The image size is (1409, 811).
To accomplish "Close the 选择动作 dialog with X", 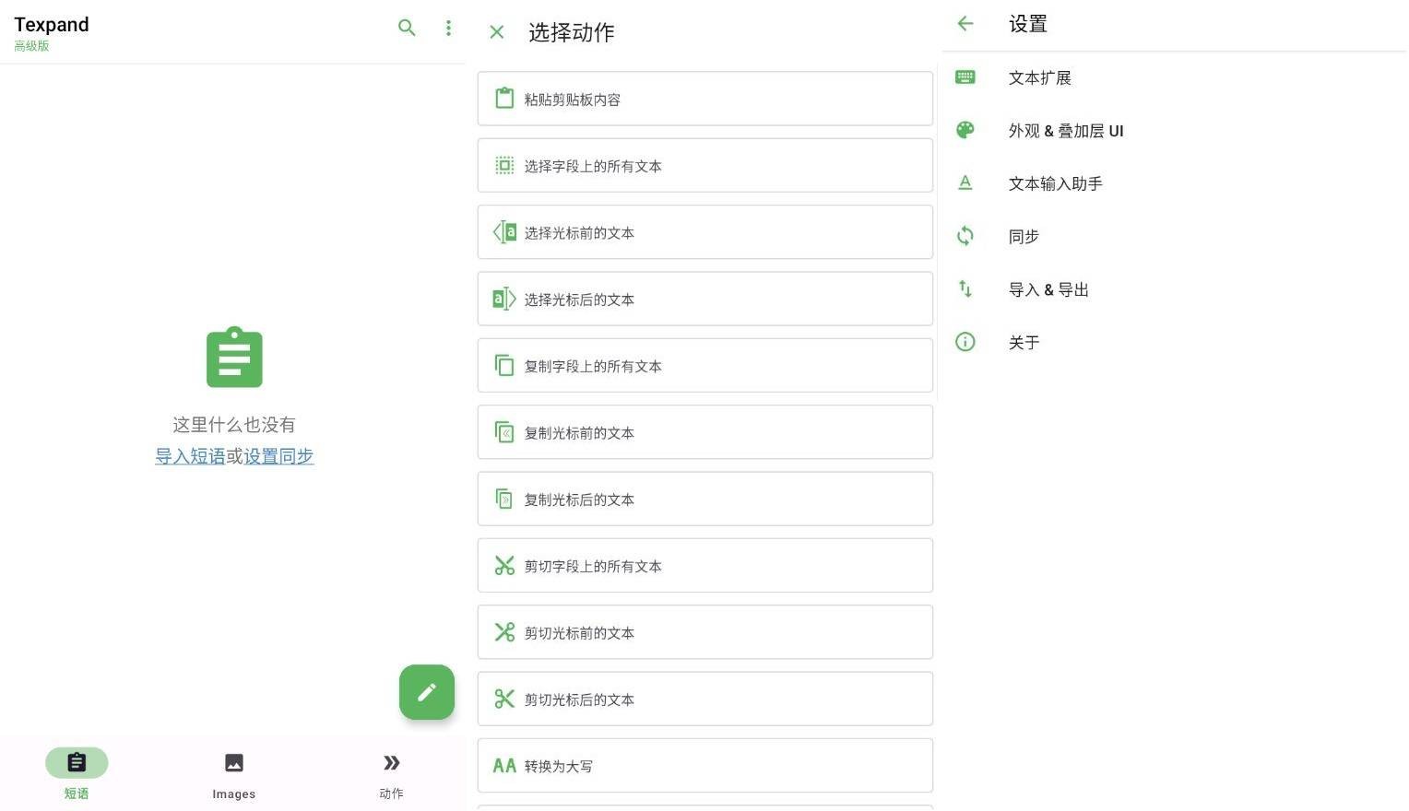I will (497, 32).
